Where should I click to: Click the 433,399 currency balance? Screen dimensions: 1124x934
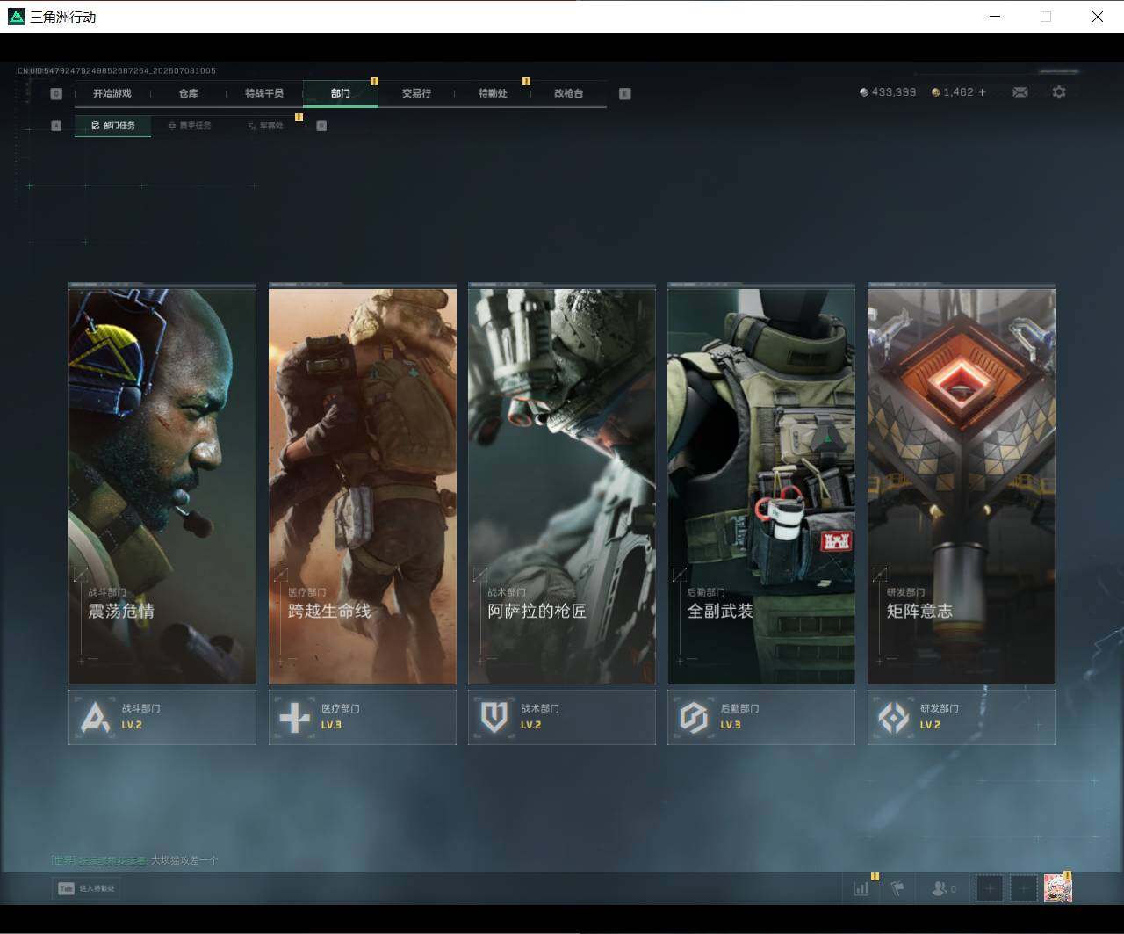(888, 92)
